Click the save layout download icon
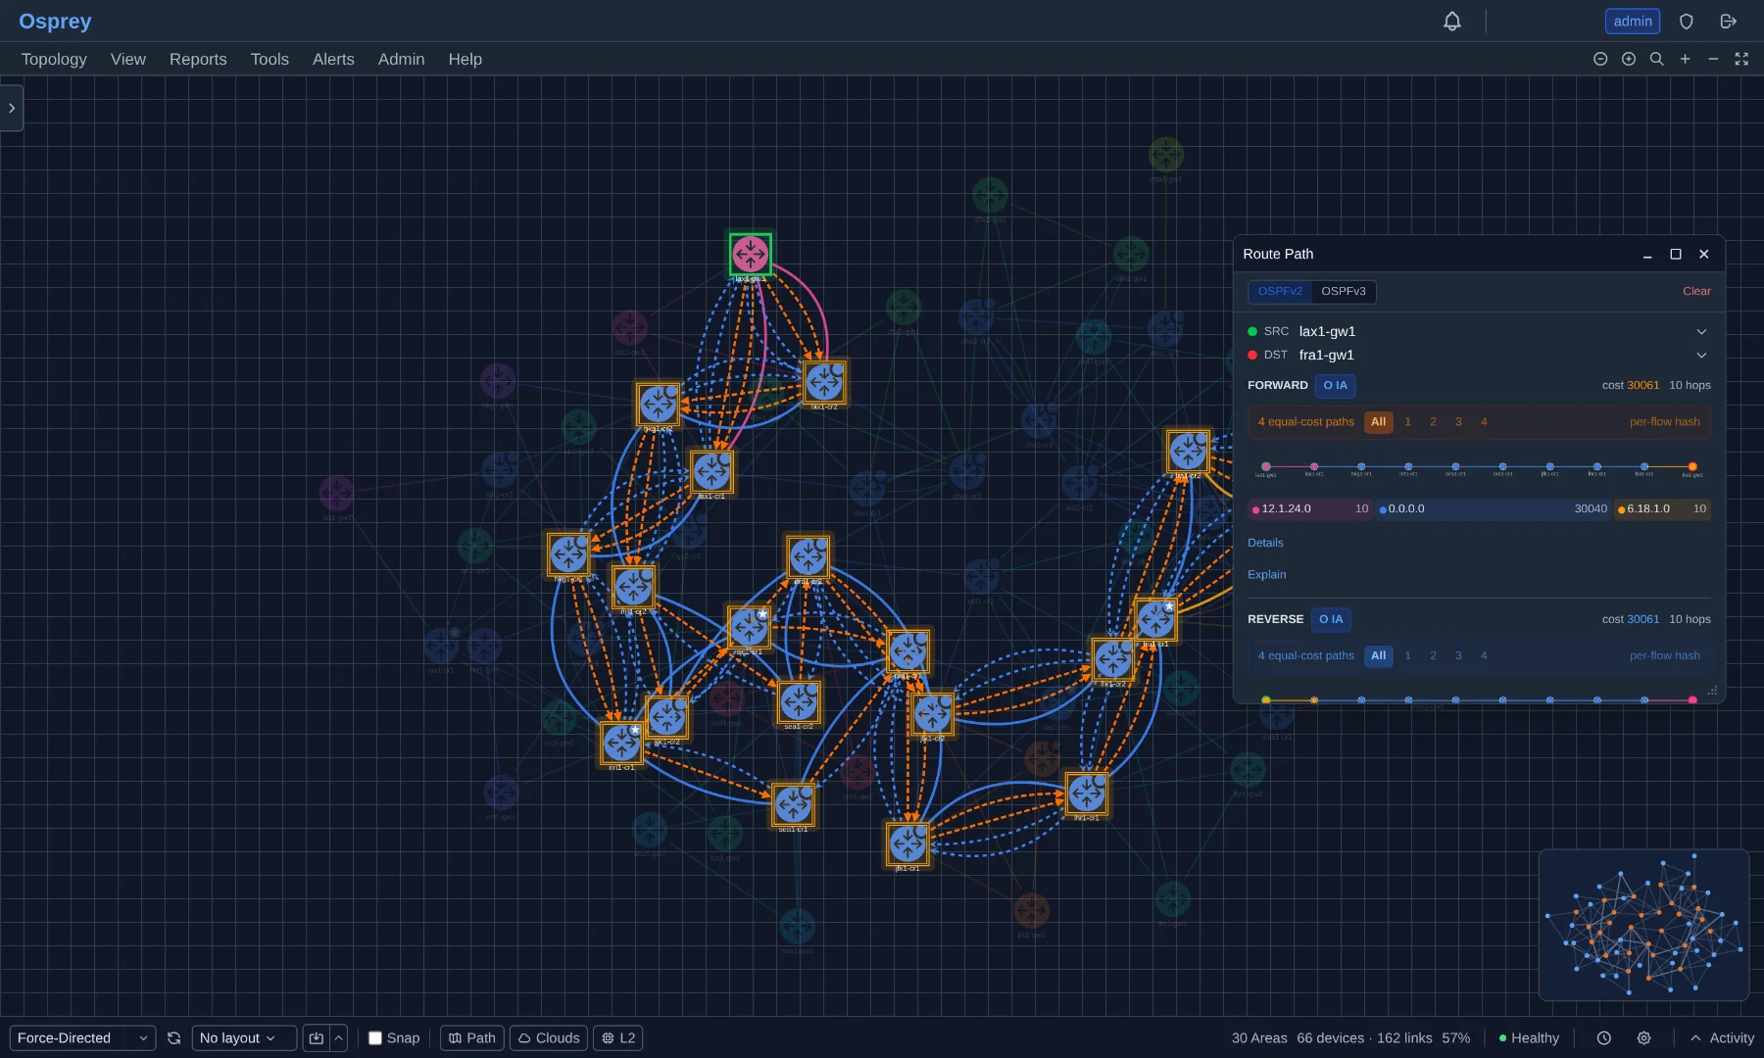The height and width of the screenshot is (1058, 1764). pyautogui.click(x=316, y=1038)
